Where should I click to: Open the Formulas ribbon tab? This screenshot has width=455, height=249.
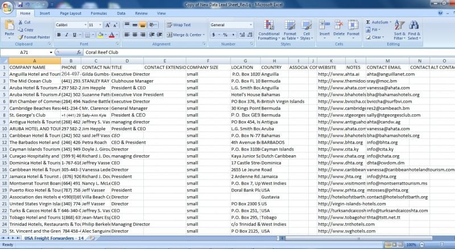98,13
